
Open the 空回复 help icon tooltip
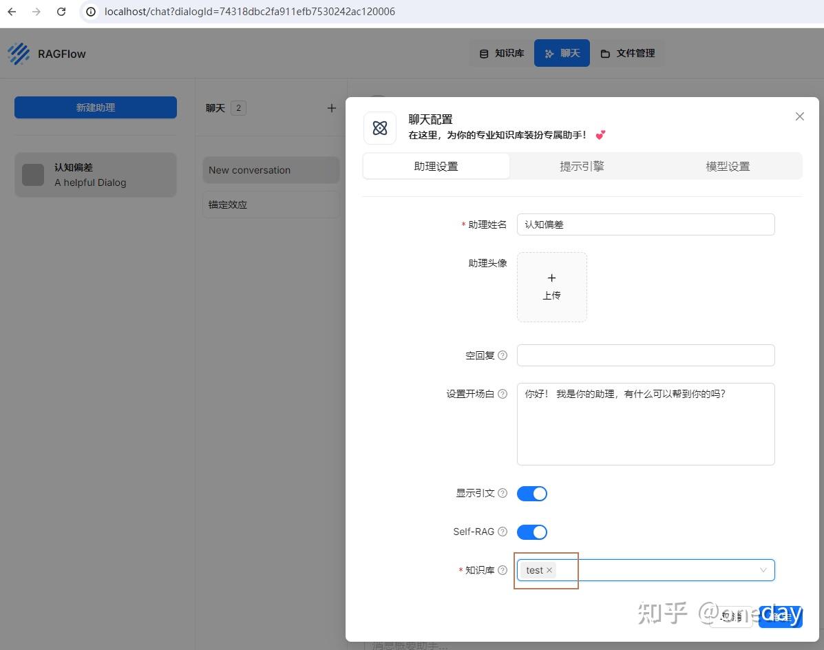coord(503,355)
